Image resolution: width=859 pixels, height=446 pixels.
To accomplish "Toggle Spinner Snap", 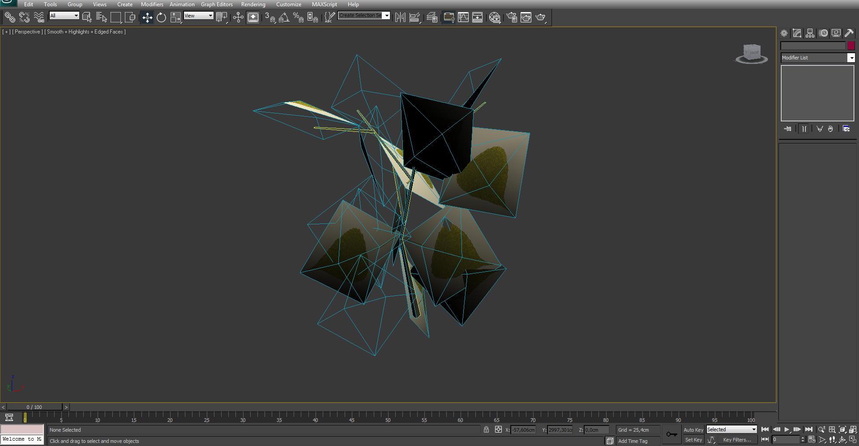I will coord(313,17).
